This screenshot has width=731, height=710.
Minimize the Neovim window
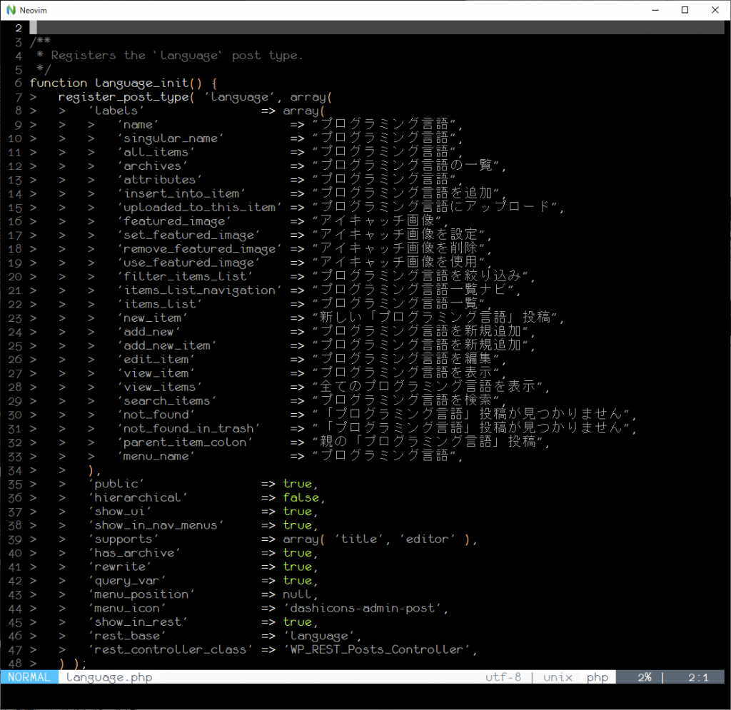tap(652, 10)
